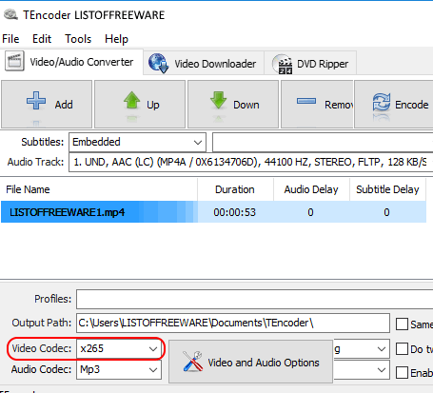Switch to DVD Ripper tab
Viewport: 433px width, 393px height.
click(310, 63)
